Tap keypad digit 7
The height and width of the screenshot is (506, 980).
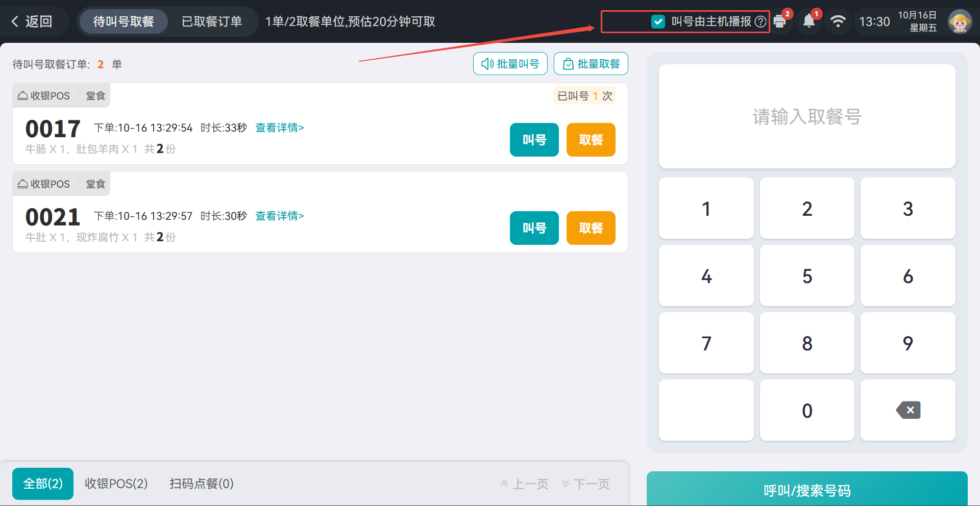pos(706,343)
